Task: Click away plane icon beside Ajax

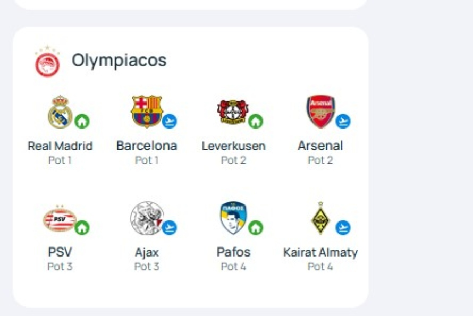Action: (169, 228)
